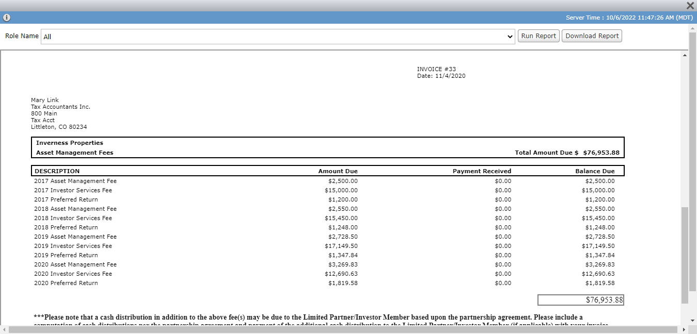Image resolution: width=697 pixels, height=334 pixels.
Task: Click 2018 Investor Services Fee row
Action: point(327,218)
